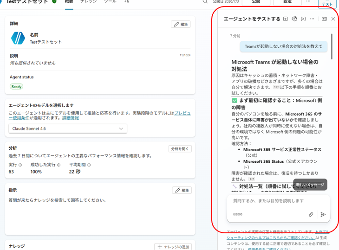Click the 11/1024 character counter
339x250 pixels.
[x=185, y=55]
